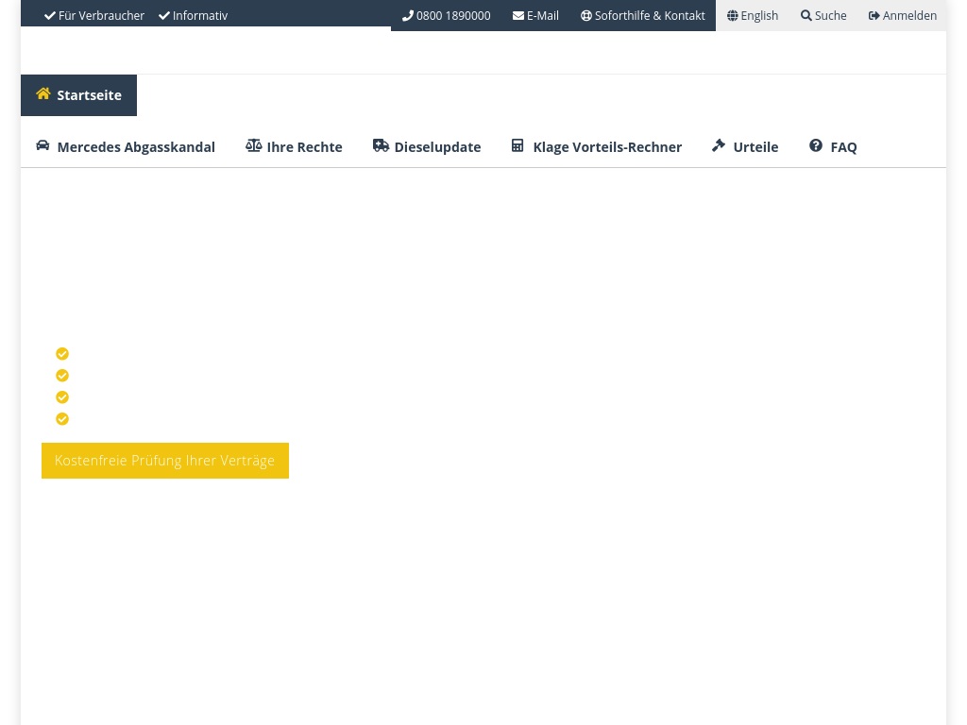Click the car icon for Mercedes Abgasskandal
Viewport: 967px width, 725px height.
[x=42, y=145]
